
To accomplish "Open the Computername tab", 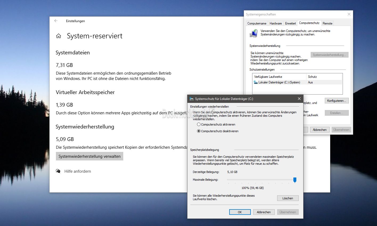I will click(257, 23).
